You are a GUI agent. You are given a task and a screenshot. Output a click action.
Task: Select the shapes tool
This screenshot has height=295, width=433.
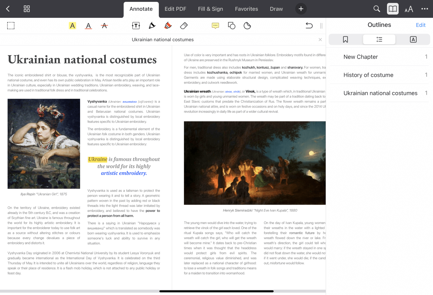[x=231, y=26]
